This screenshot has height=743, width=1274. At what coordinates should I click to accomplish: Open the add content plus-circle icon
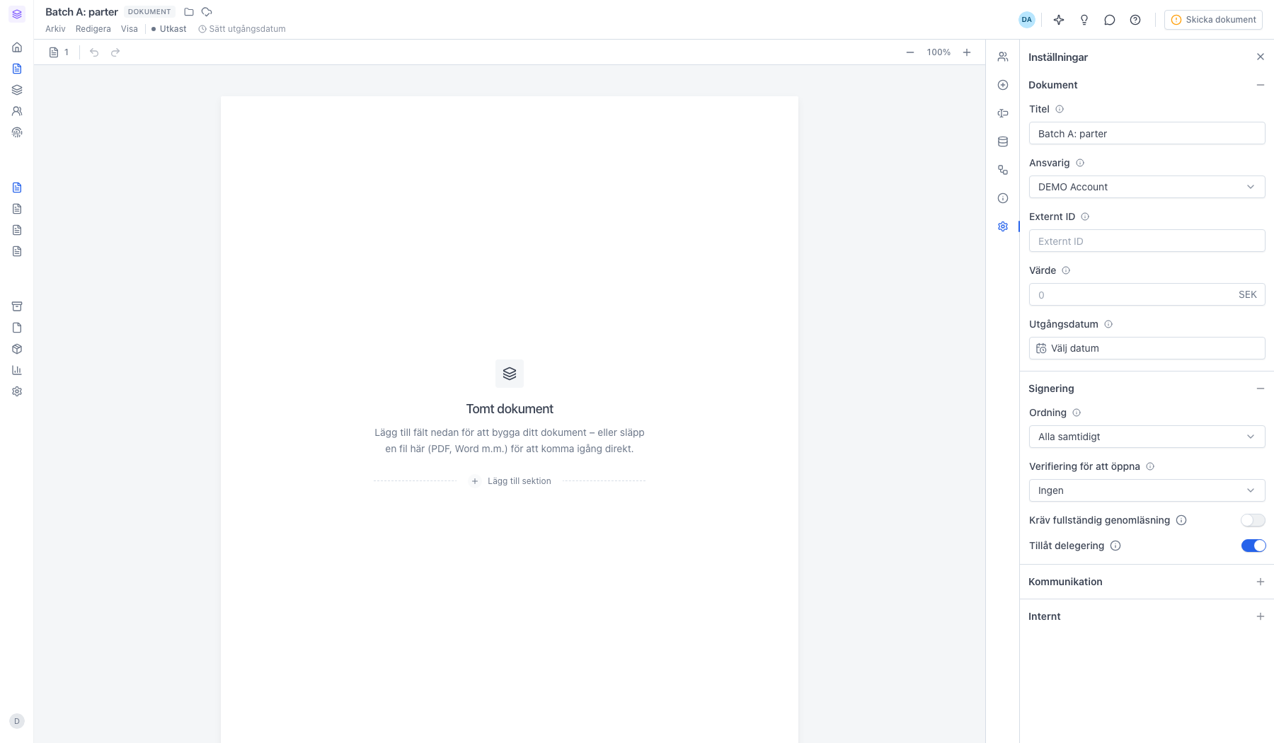[x=1003, y=85]
